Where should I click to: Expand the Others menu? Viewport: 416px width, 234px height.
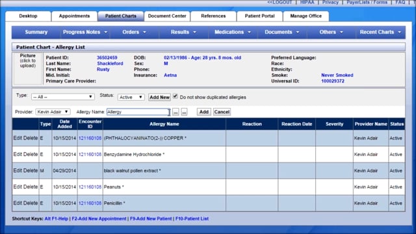[331, 32]
